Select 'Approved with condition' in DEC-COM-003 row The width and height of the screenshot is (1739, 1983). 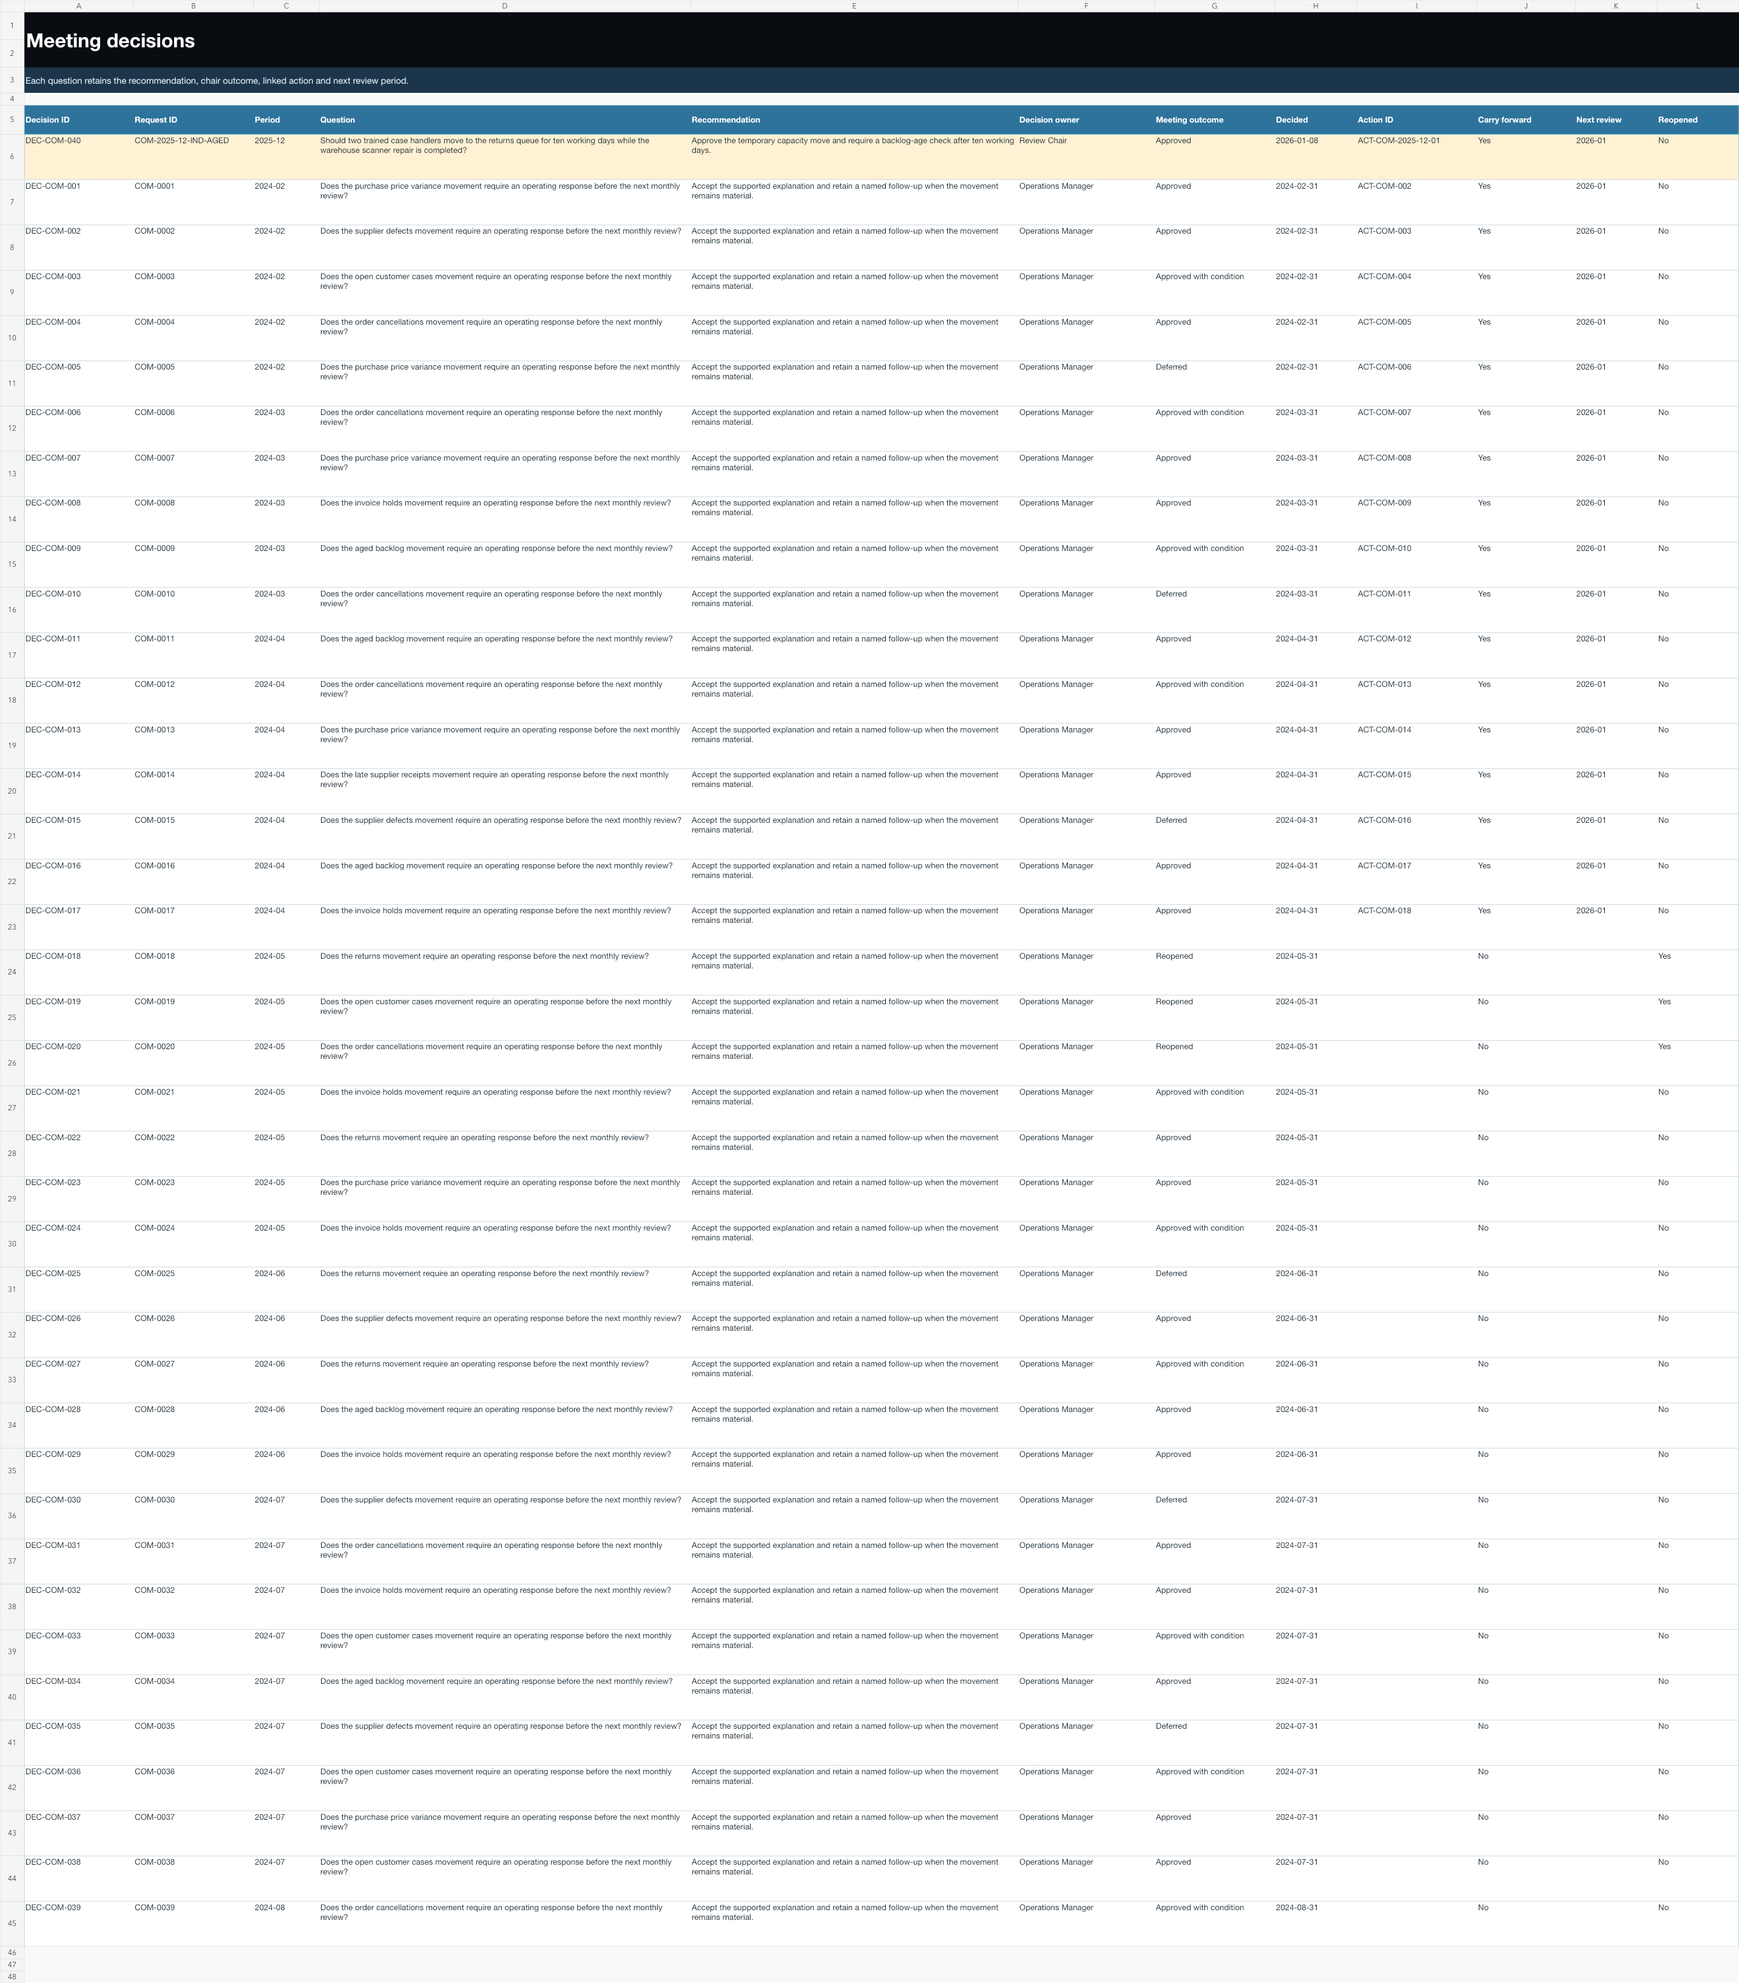(x=1214, y=292)
